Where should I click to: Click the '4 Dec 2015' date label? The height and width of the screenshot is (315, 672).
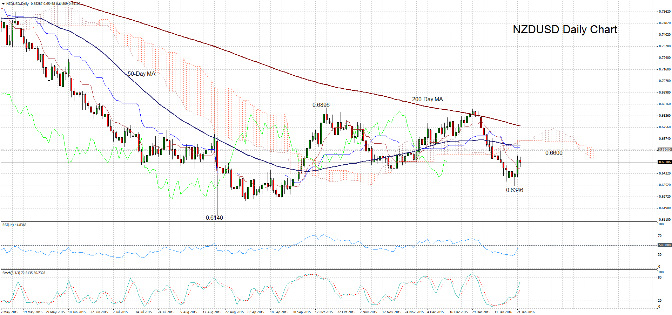[435, 312]
